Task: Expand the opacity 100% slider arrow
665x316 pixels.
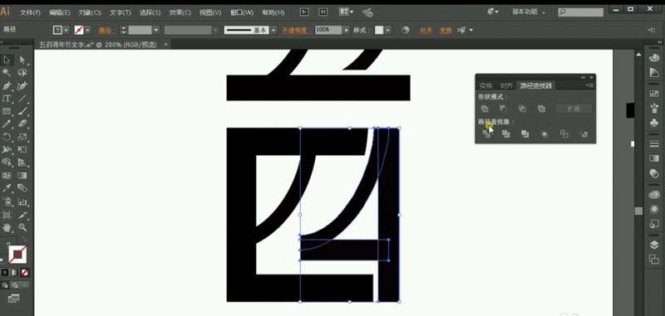Action: tap(347, 30)
